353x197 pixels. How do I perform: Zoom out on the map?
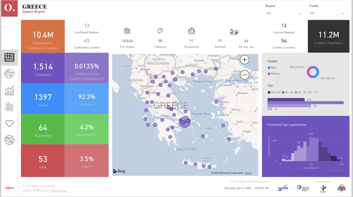(244, 74)
